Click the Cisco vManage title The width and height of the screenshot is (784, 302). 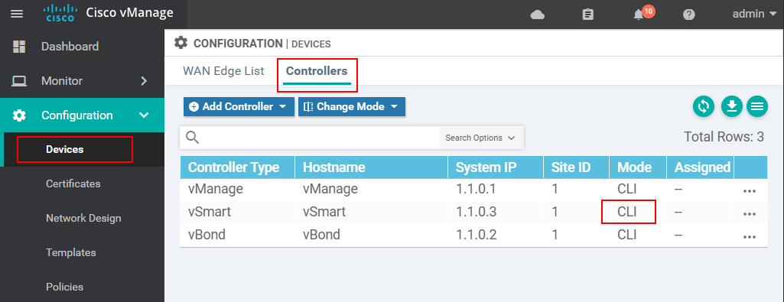tap(130, 13)
